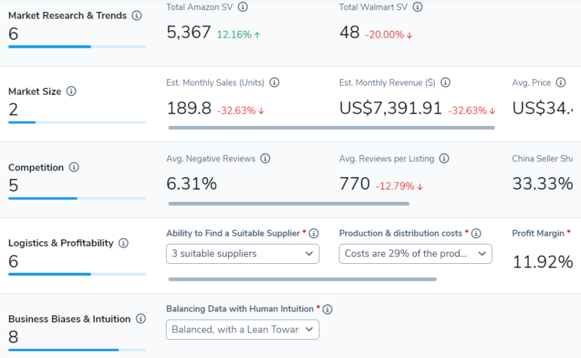This screenshot has width=581, height=358.
Task: Click info icon next to Total Amazon SV
Action: [x=243, y=7]
